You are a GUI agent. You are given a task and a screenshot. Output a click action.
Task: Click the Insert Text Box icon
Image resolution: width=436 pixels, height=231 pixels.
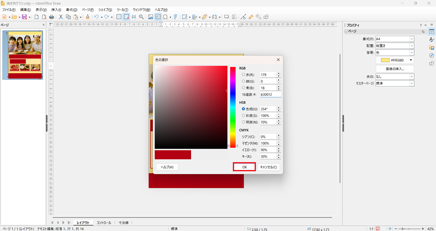pyautogui.click(x=158, y=17)
